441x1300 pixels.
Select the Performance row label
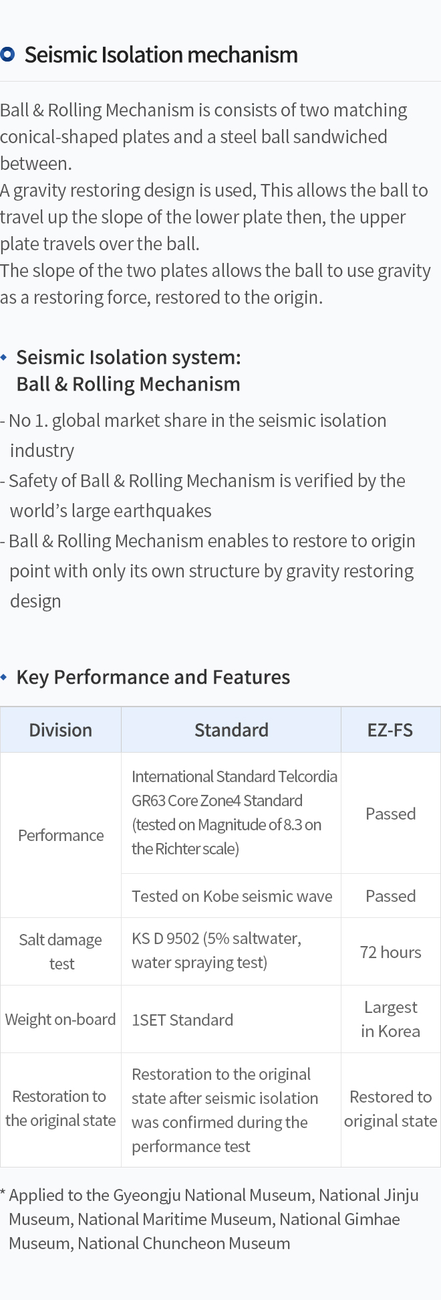[61, 835]
